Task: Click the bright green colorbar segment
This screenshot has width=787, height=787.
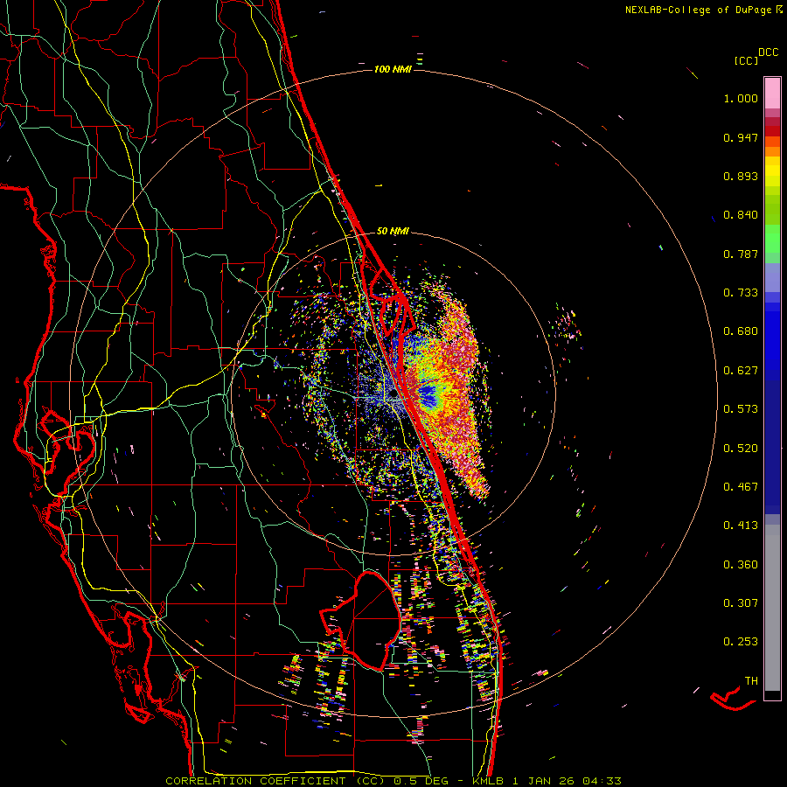Action: tap(772, 239)
